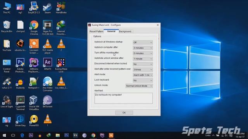Switch to the Reset Pattern tab
Screen dimensions: 248x139
point(96,32)
